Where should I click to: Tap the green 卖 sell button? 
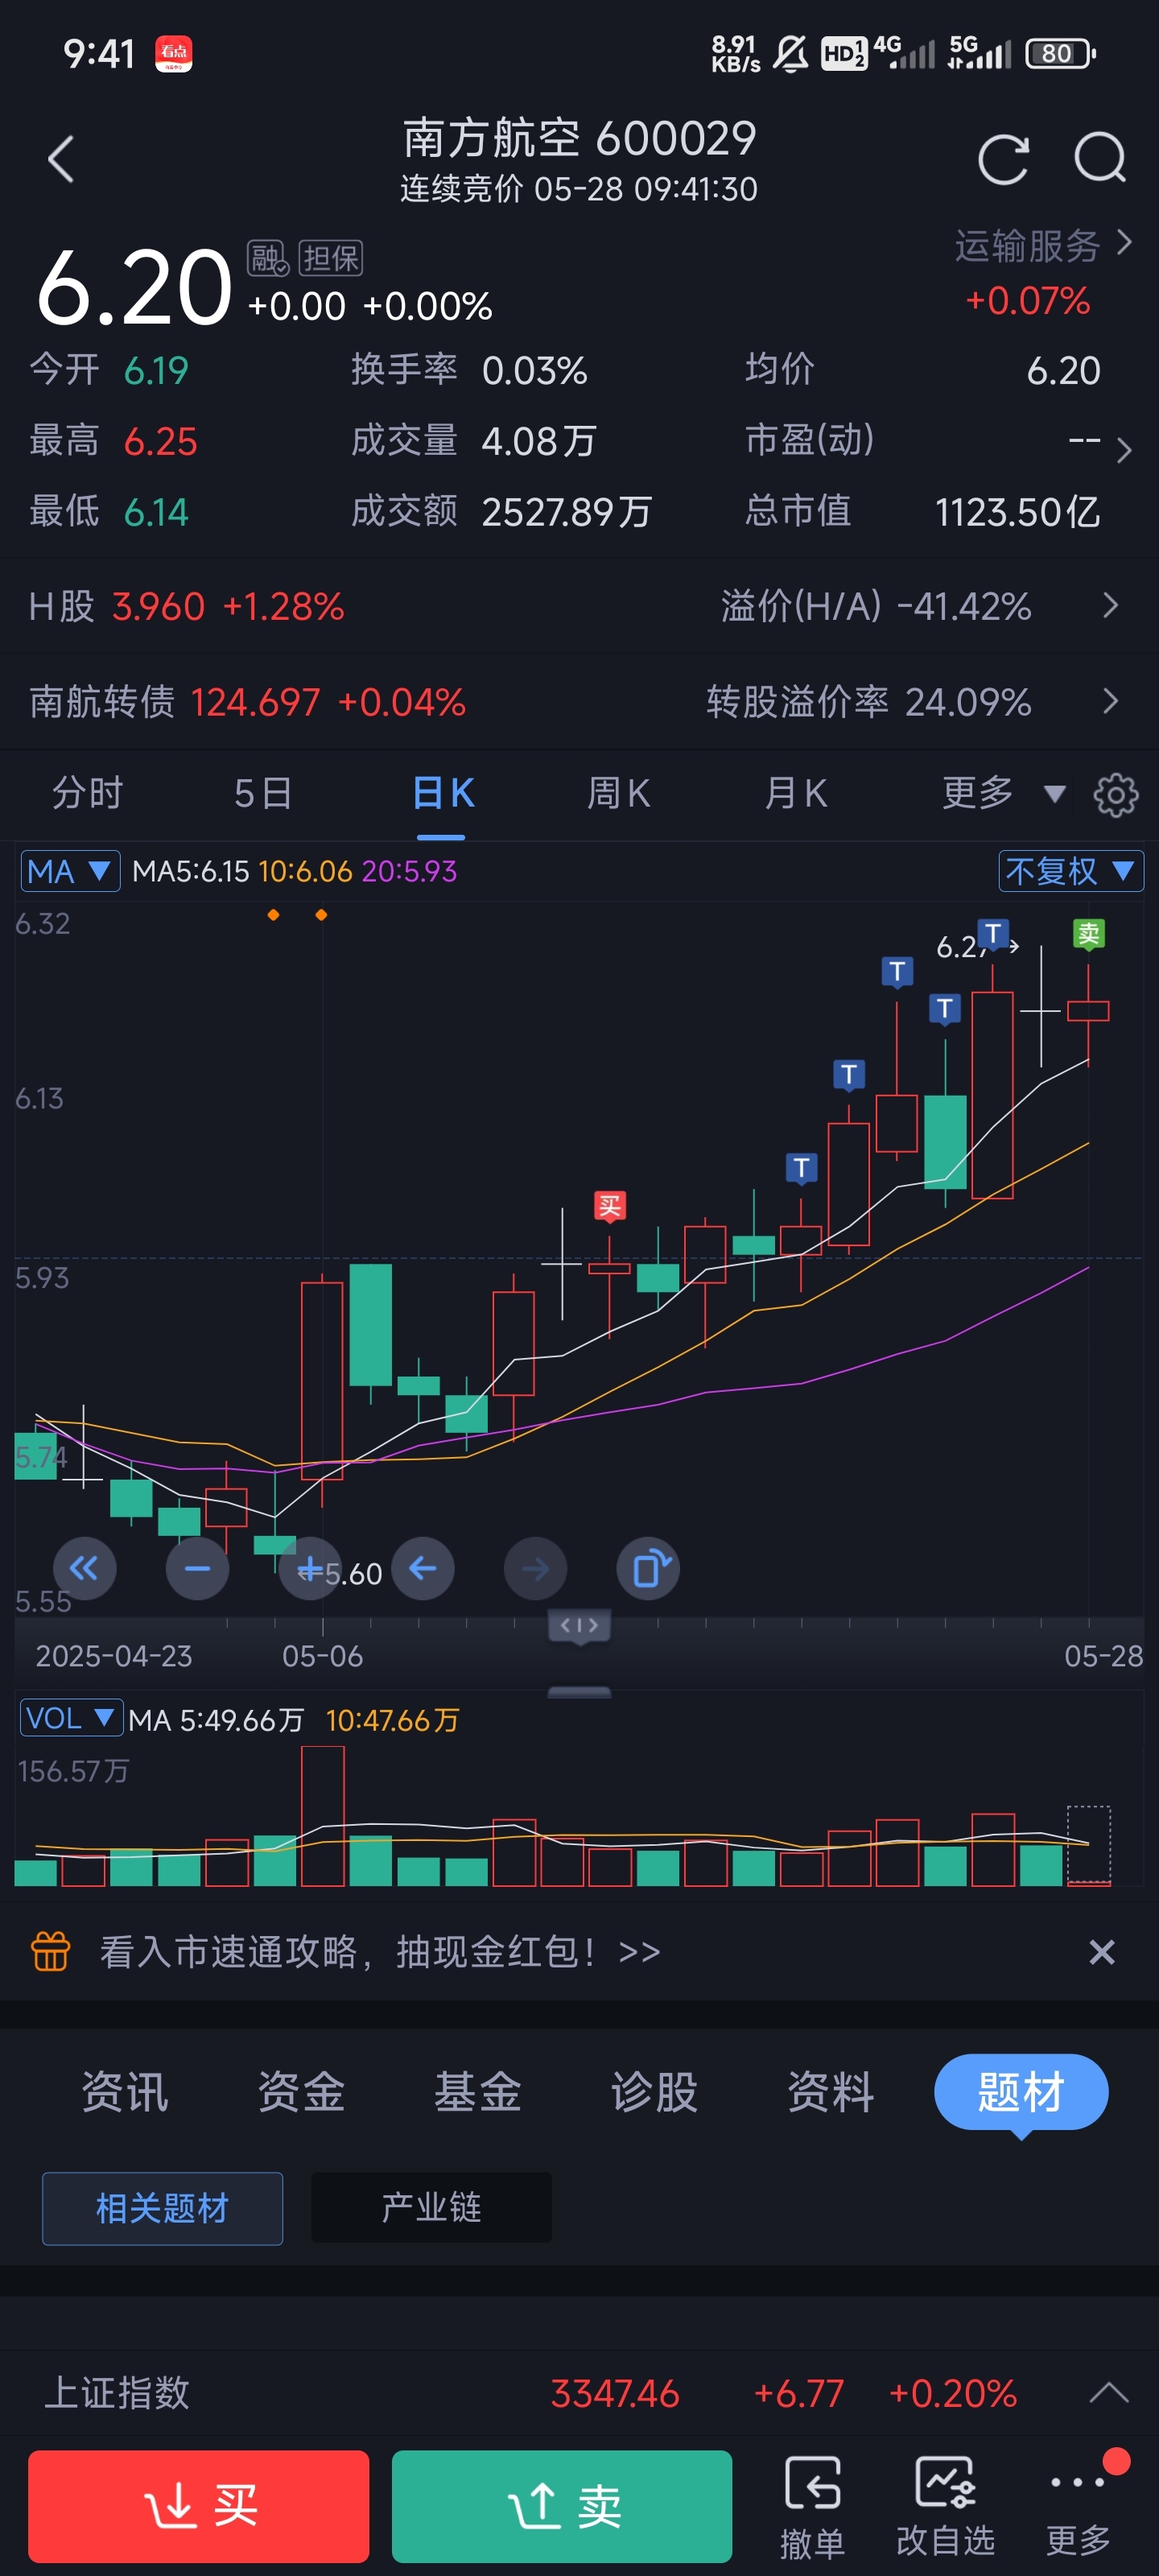(562, 2506)
